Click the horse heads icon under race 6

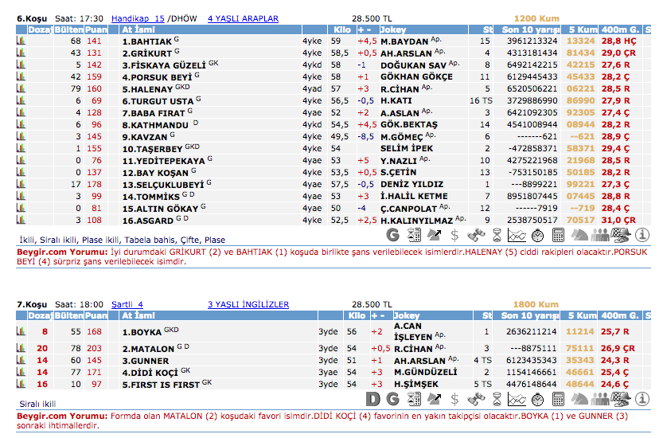click(579, 235)
